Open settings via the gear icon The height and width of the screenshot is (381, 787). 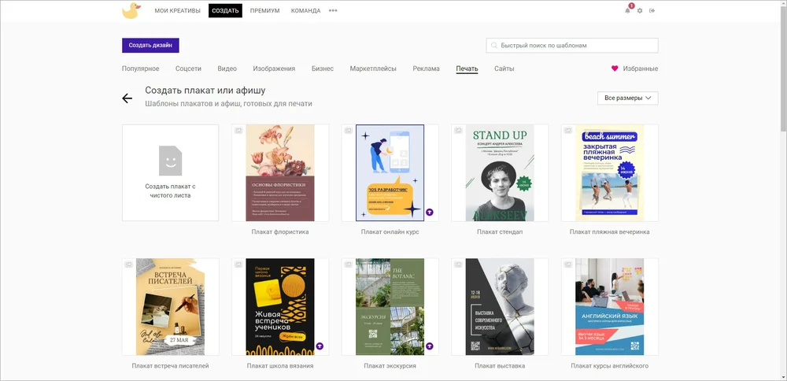coord(640,11)
